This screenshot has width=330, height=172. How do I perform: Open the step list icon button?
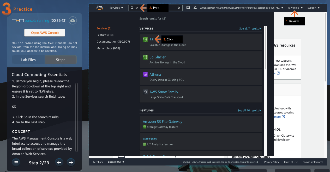point(16,163)
